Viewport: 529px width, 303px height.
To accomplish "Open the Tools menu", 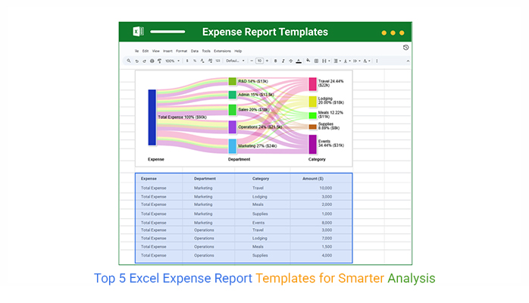I will coord(206,51).
